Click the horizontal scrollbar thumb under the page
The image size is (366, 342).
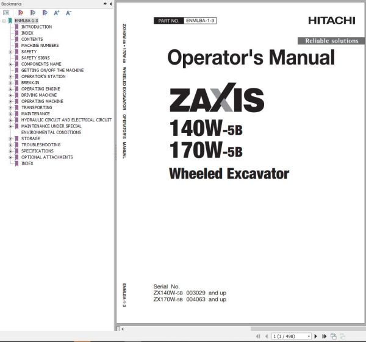click(x=308, y=329)
